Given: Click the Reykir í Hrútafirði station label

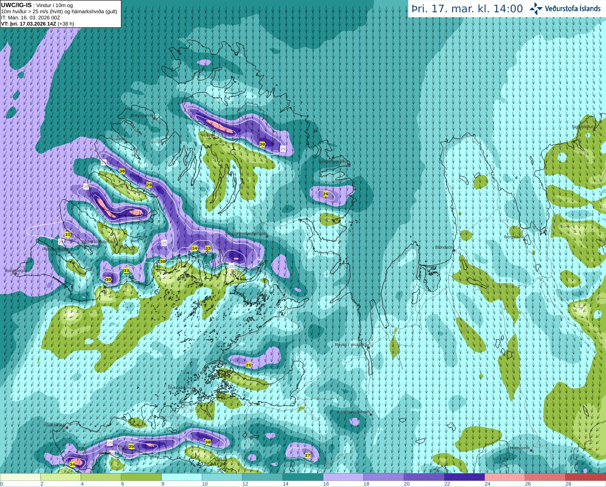Looking at the screenshot, I should [351, 345].
